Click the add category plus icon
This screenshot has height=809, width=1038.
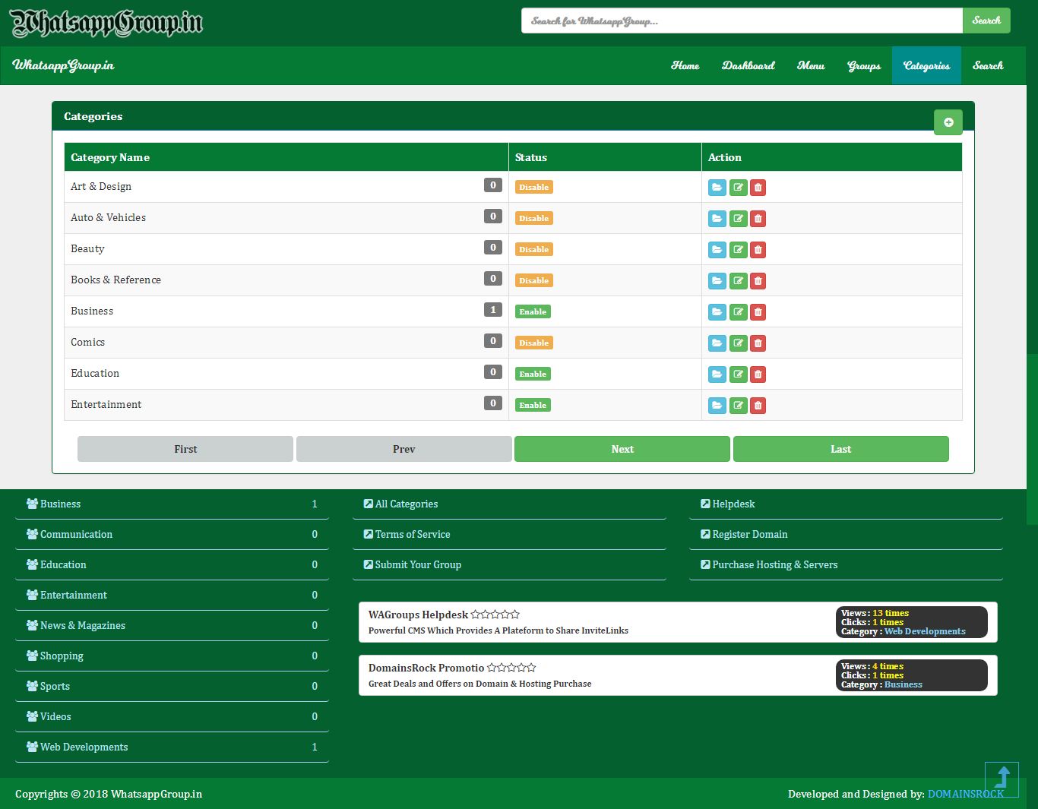(948, 122)
